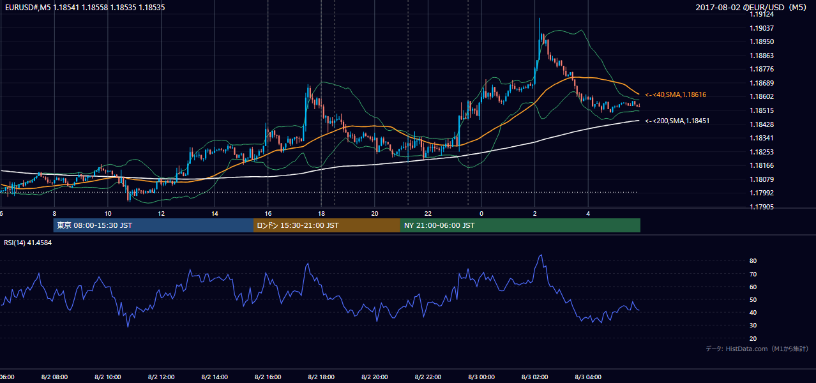The height and width of the screenshot is (383, 816).
Task: Click hour label 14 under the price chart
Action: coord(215,213)
